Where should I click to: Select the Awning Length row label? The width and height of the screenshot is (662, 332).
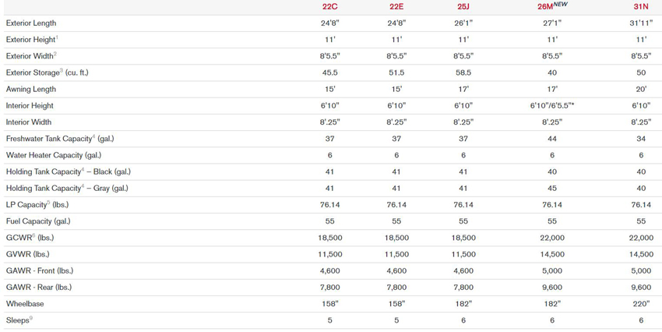click(31, 90)
